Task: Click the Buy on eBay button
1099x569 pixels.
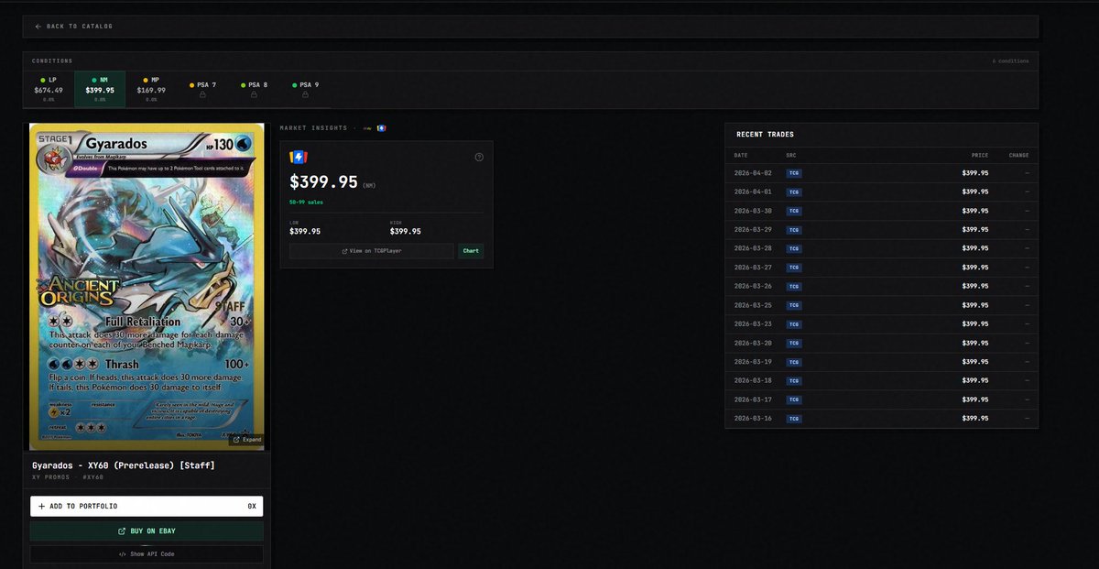Action: coord(147,531)
